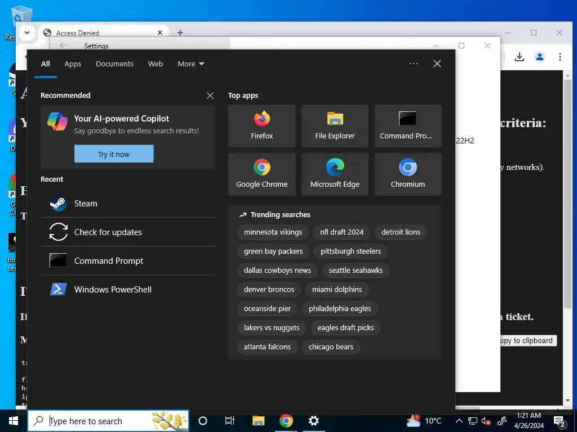577x432 pixels.
Task: Dismiss the Recommended section
Action: [210, 96]
